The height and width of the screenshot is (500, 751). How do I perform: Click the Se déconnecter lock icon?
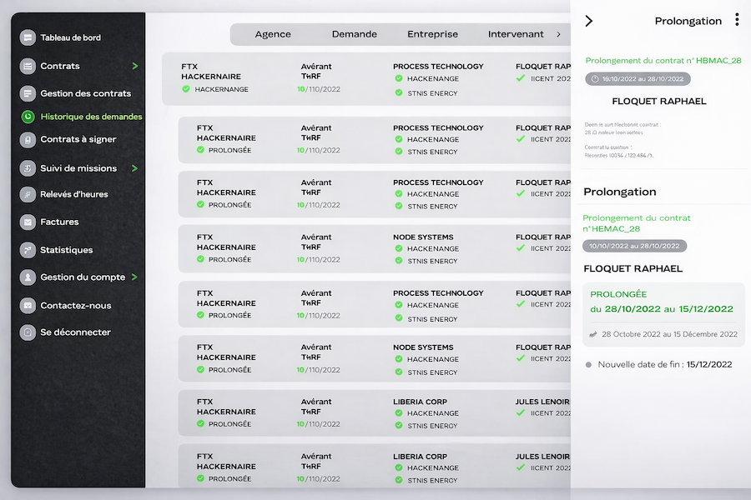pos(28,332)
